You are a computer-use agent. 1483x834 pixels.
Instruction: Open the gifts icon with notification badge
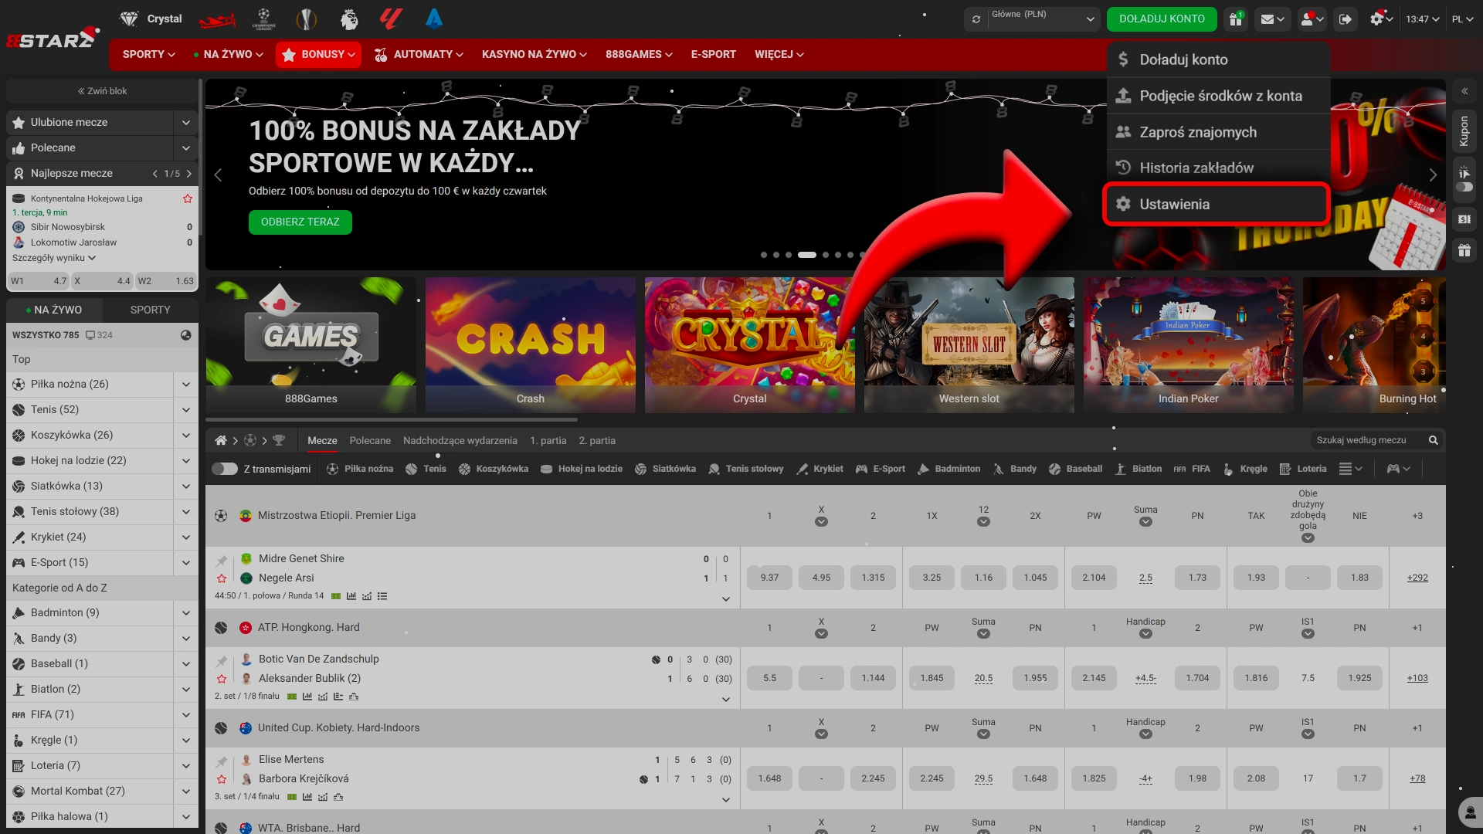click(x=1236, y=19)
